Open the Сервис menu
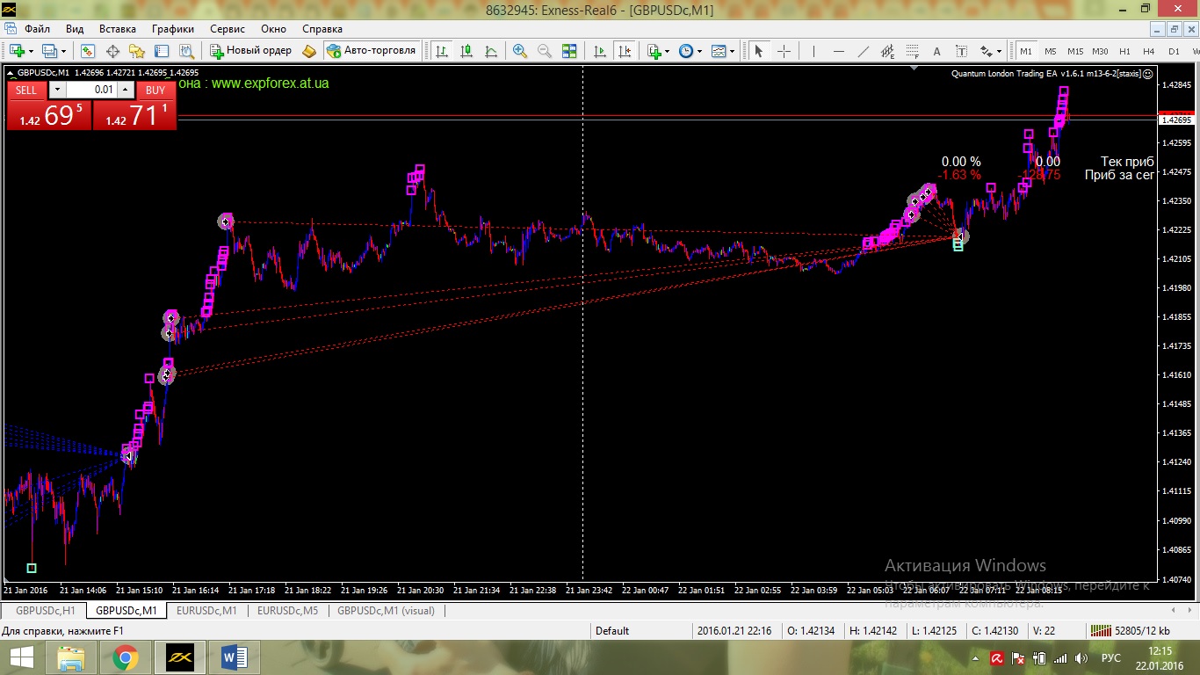1200x675 pixels. (x=228, y=29)
